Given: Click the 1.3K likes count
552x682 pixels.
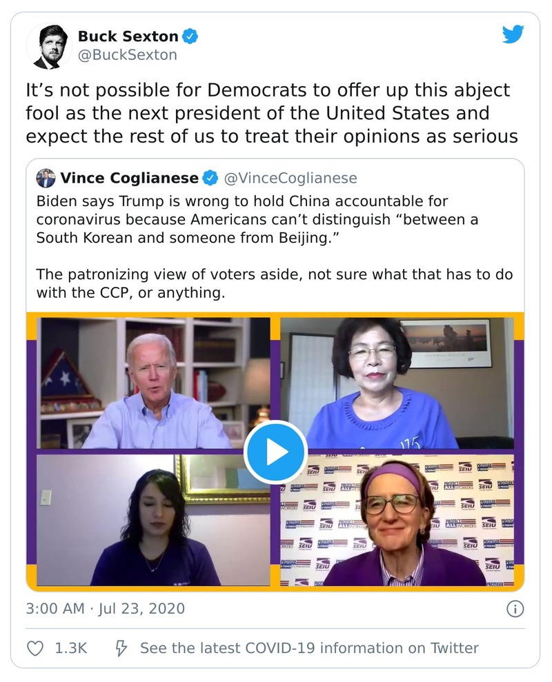Looking at the screenshot, I should coord(70,648).
